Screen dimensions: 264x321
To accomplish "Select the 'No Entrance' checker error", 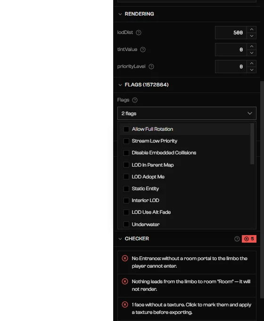I will (x=187, y=262).
